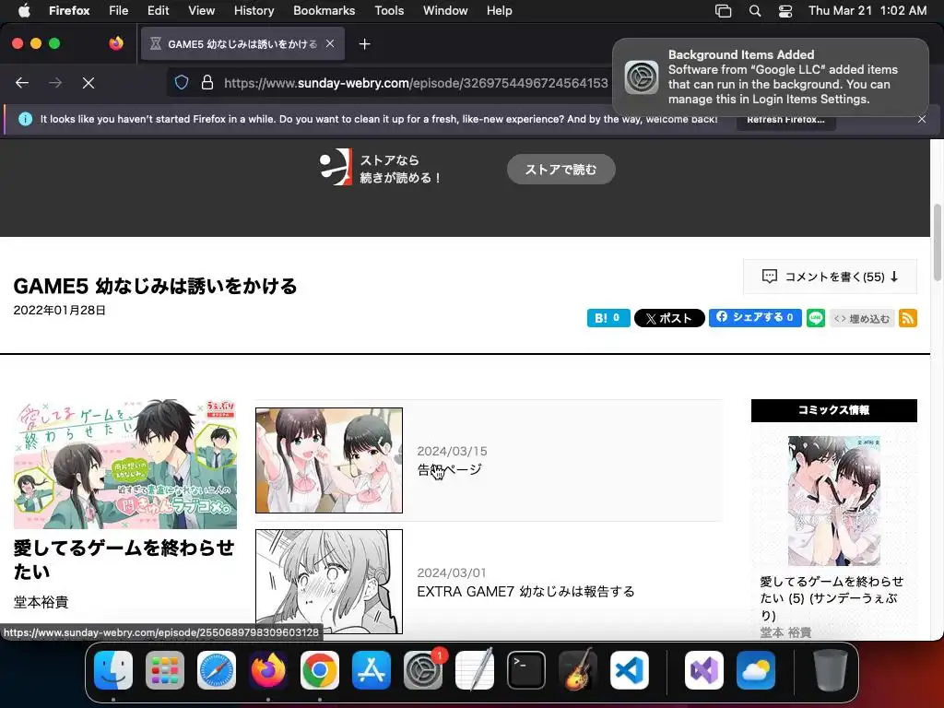Click the Facebook share button
This screenshot has width=944, height=708.
click(755, 317)
